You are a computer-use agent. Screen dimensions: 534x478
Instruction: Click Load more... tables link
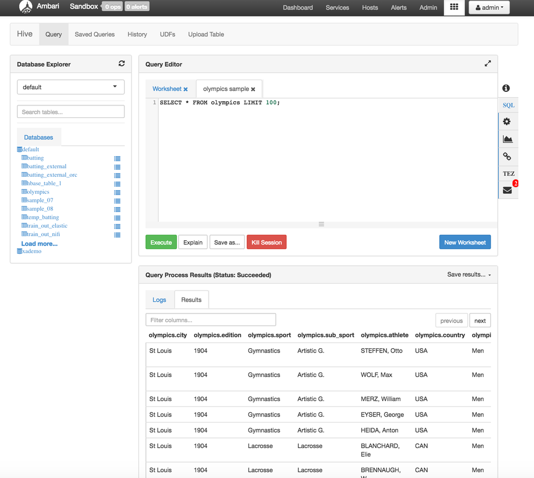(40, 244)
